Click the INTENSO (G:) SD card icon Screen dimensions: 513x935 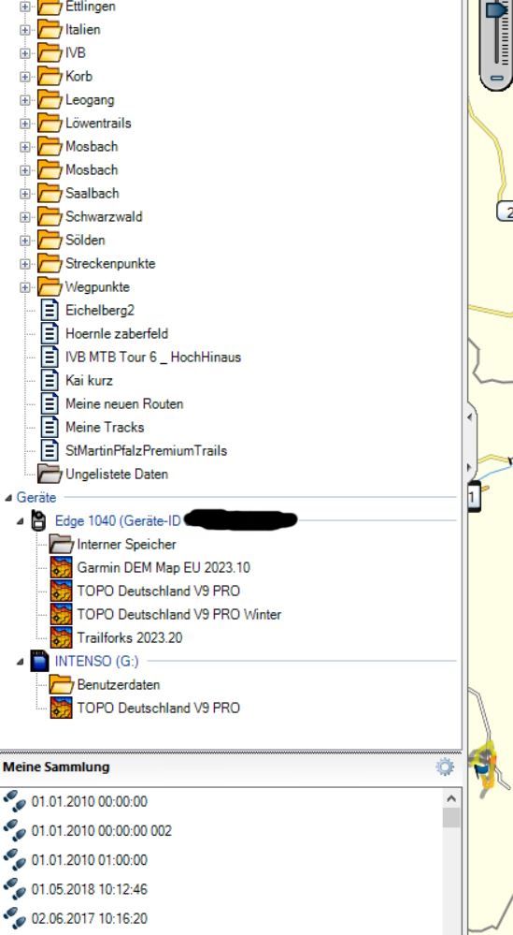point(39,661)
